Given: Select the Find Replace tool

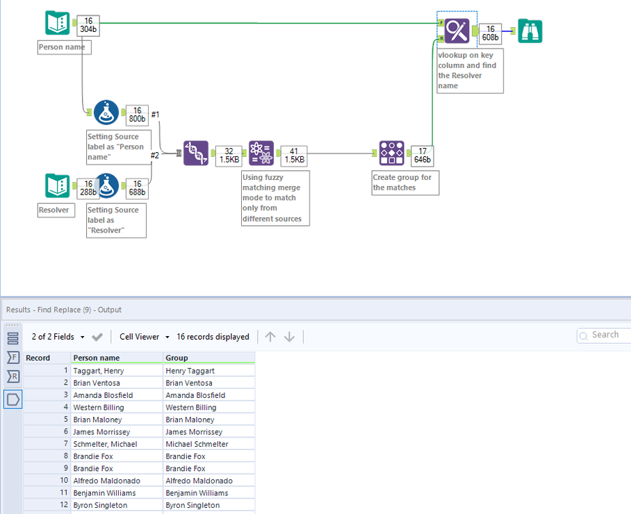Looking at the screenshot, I should pyautogui.click(x=457, y=31).
